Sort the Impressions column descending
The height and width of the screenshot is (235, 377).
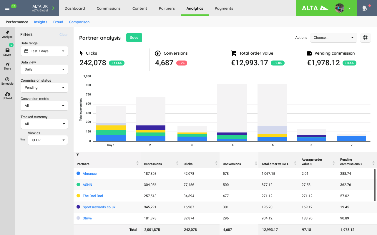[x=177, y=165]
